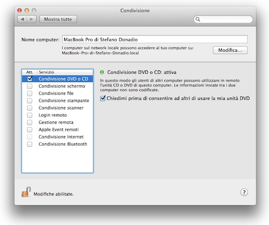This screenshot has width=269, height=225.
Task: Select Condivisione scanner in services list
Action: click(x=62, y=108)
